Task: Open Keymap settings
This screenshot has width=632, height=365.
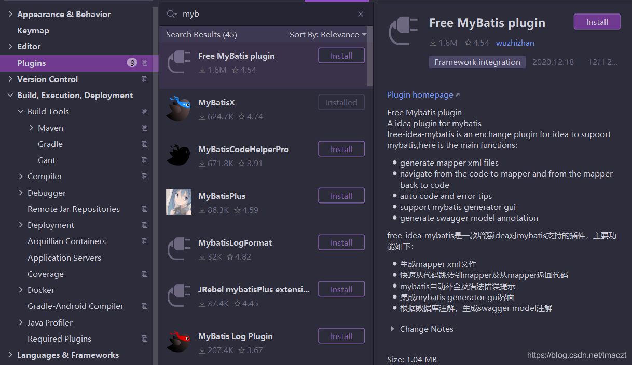Action: click(33, 30)
